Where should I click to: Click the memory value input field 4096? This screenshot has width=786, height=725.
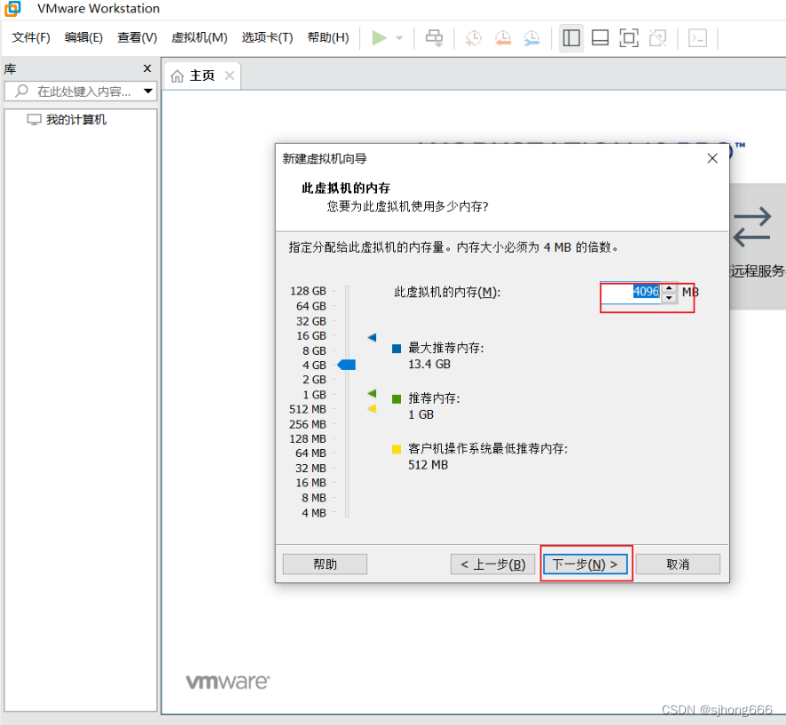coord(631,292)
